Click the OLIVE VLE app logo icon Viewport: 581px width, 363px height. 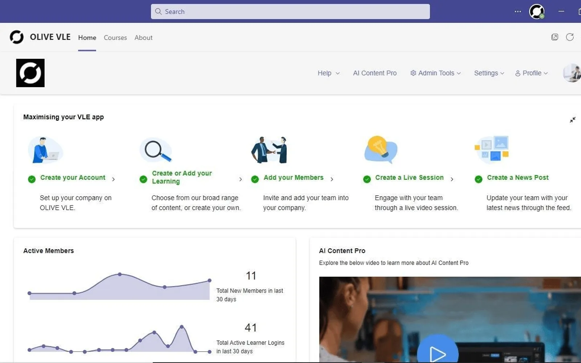[x=17, y=37]
